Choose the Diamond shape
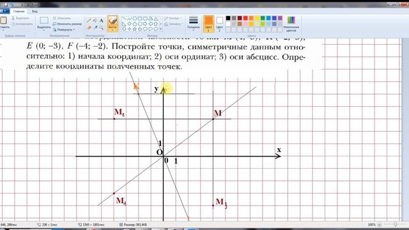Screen dimensions: 409x230 tap(129, 24)
